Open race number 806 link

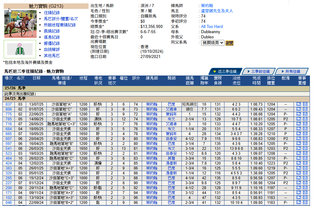[x=9, y=109]
